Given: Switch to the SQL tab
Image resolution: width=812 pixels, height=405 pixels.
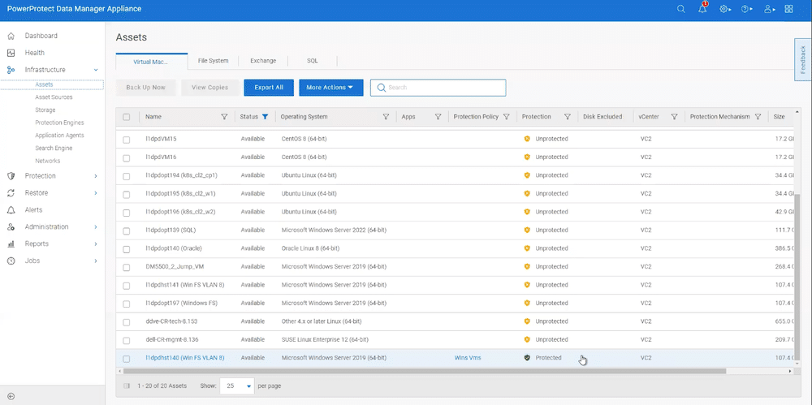Looking at the screenshot, I should pos(313,61).
